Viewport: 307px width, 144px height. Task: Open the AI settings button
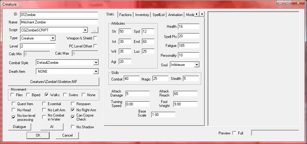click(x=52, y=127)
